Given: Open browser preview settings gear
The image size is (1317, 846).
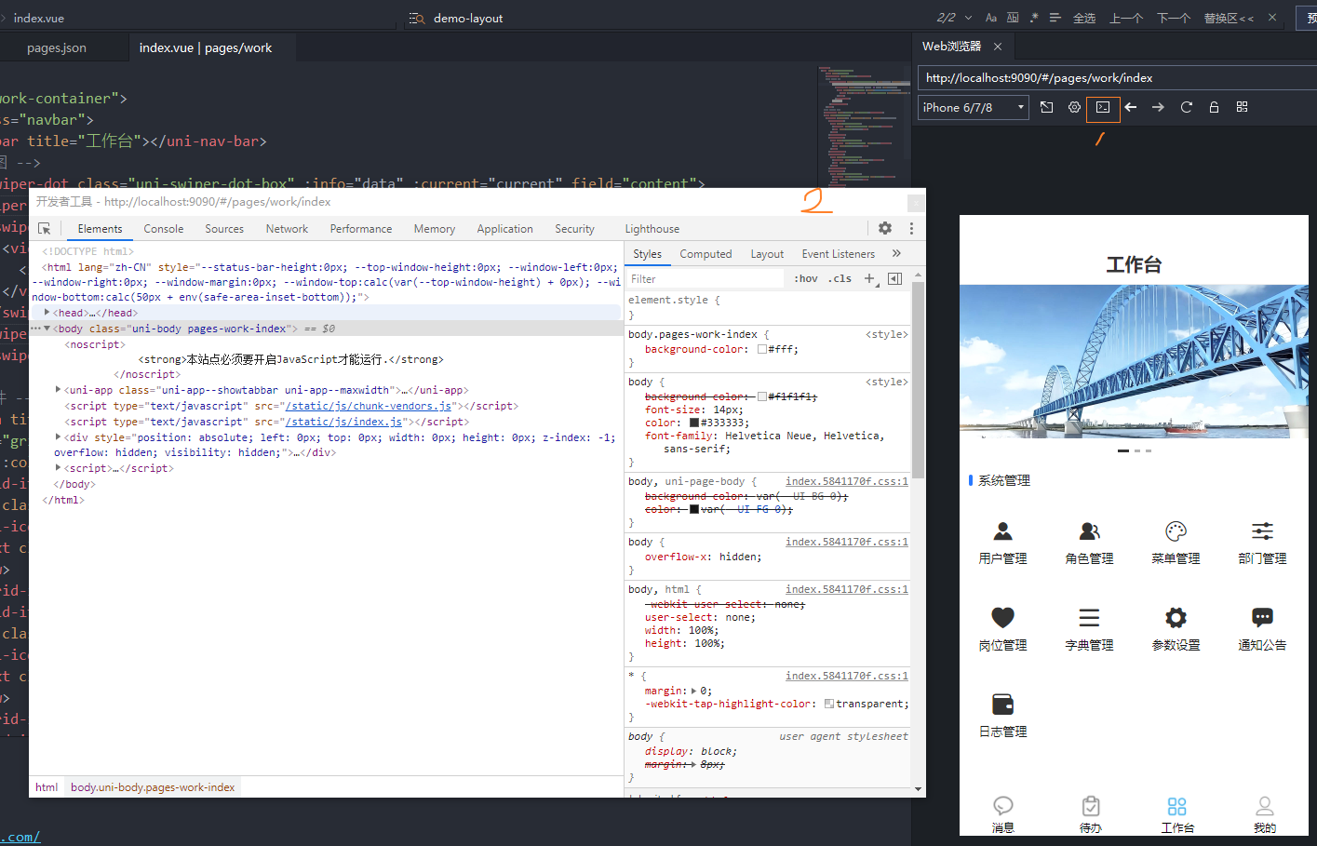Looking at the screenshot, I should click(x=1074, y=107).
